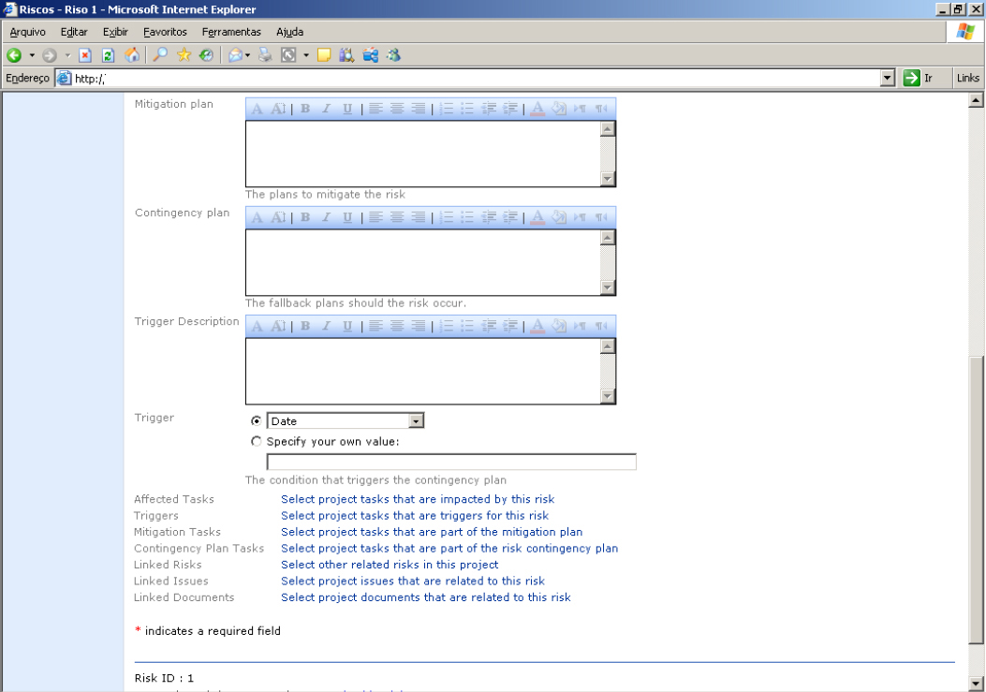The width and height of the screenshot is (986, 692).
Task: Click Underline in the Mitigation plan toolbar
Action: [x=347, y=109]
